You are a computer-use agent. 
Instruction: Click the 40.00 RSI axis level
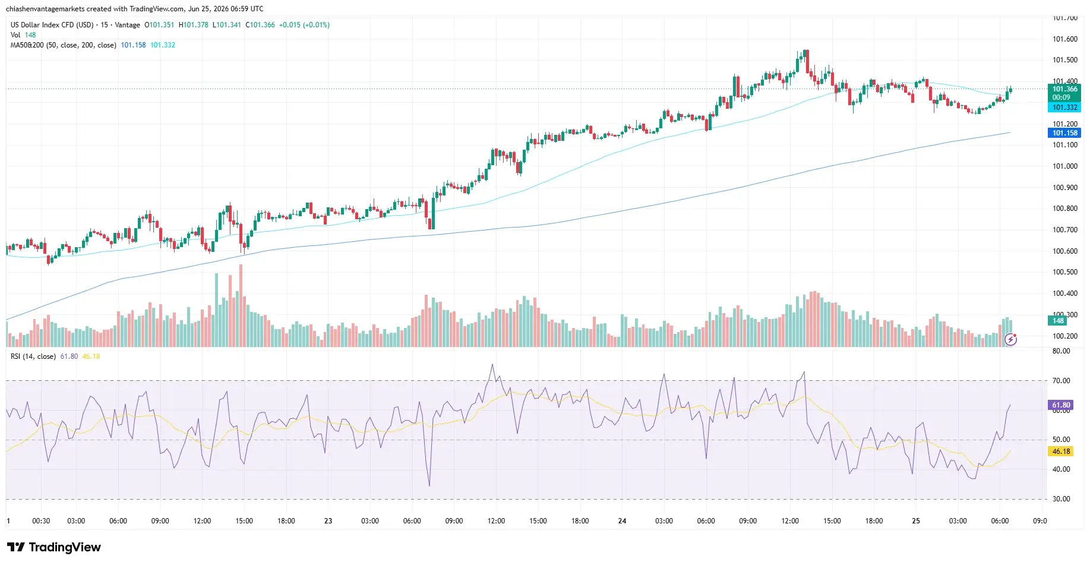pos(1061,469)
